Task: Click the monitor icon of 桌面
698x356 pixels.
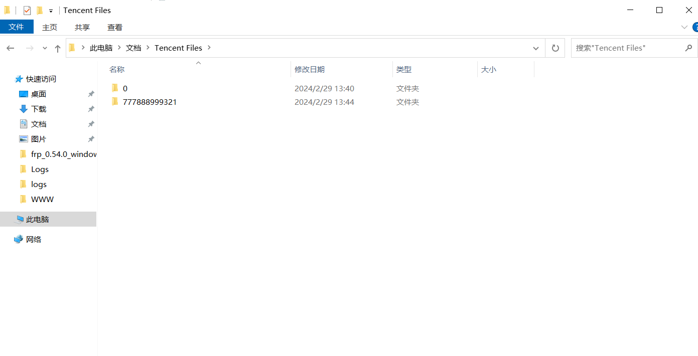Action: coord(23,94)
